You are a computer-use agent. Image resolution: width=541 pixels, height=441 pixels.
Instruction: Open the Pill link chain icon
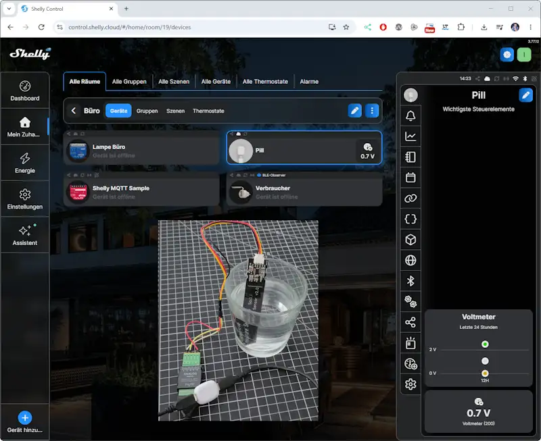tap(410, 199)
